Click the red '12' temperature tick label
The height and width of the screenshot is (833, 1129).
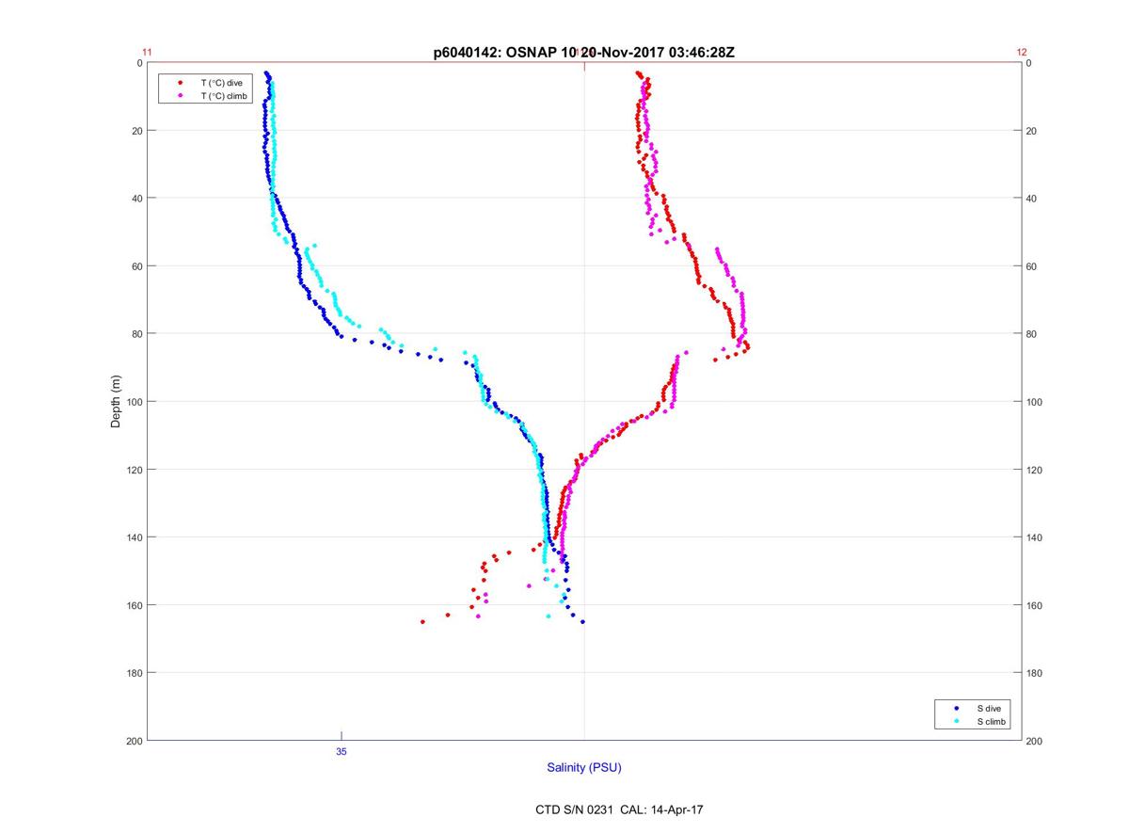(x=1022, y=53)
